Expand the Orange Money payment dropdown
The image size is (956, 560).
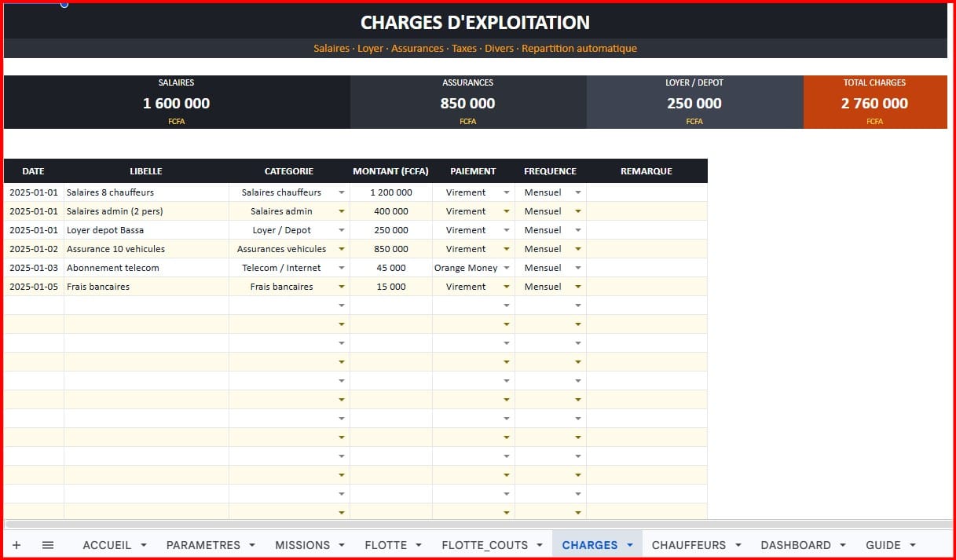click(507, 268)
